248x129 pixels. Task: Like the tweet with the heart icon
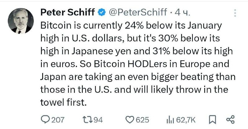pyautogui.click(x=130, y=120)
